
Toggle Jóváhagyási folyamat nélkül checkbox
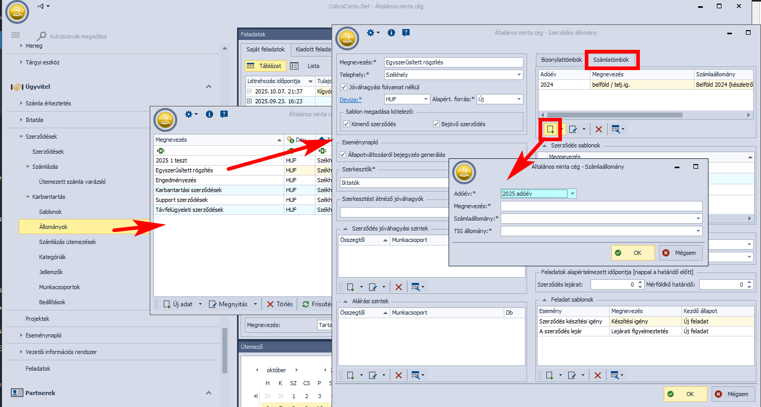344,87
